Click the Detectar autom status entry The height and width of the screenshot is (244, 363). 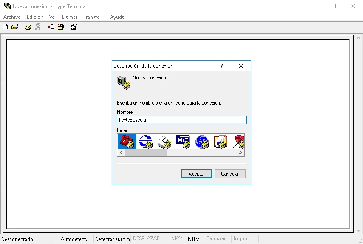(113, 239)
